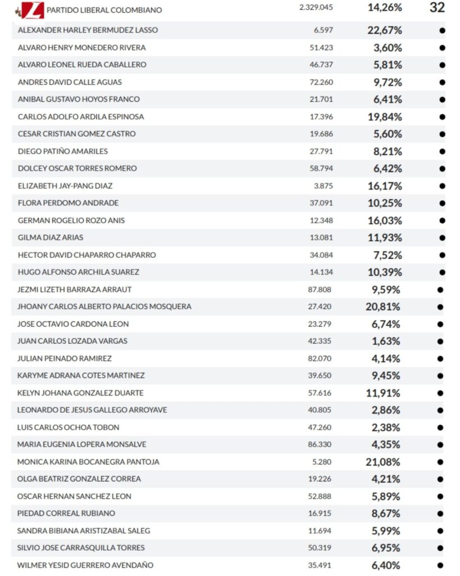Select Elizabeth Jay-Pang Diaz's 16,17% percentage
The width and height of the screenshot is (460, 576).
click(384, 186)
